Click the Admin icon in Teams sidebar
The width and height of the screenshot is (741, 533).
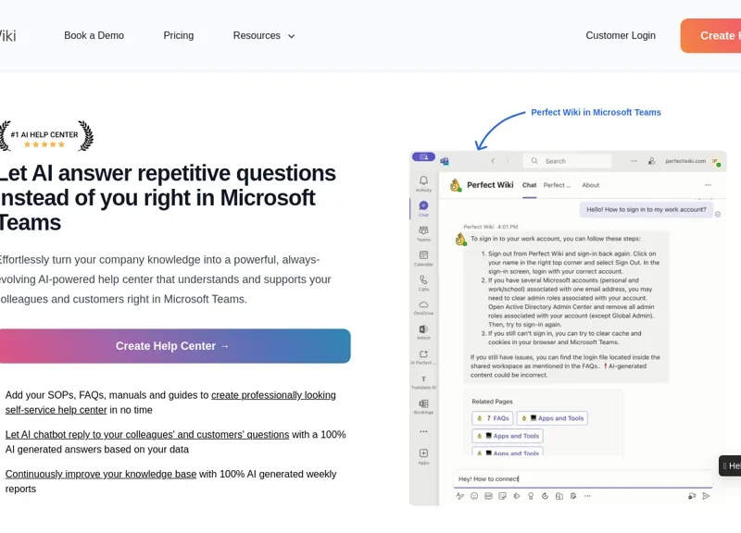click(423, 329)
